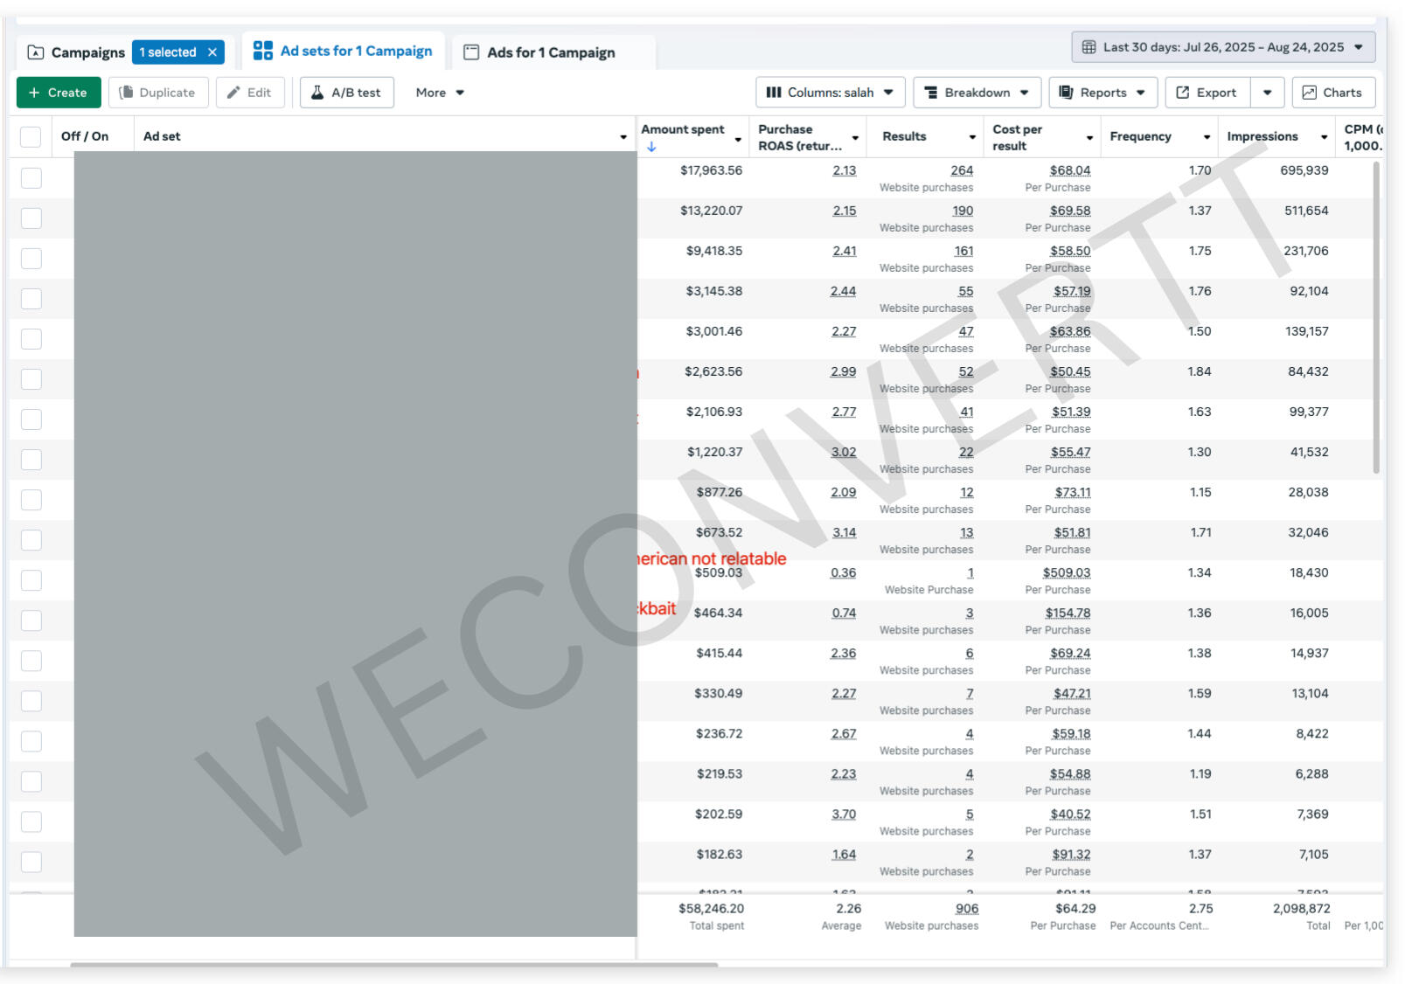Open A/B test flask icon

click(317, 93)
